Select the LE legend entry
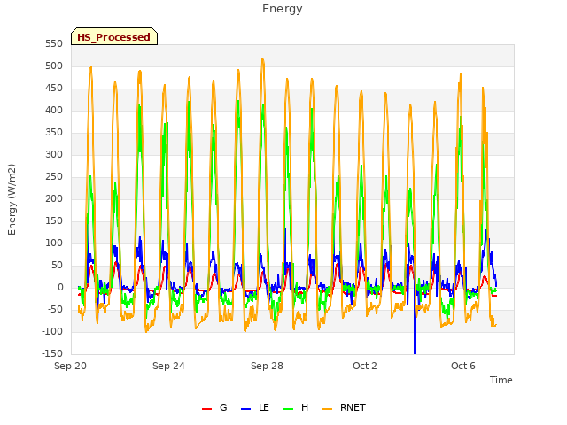The image size is (567, 425). coord(255,407)
